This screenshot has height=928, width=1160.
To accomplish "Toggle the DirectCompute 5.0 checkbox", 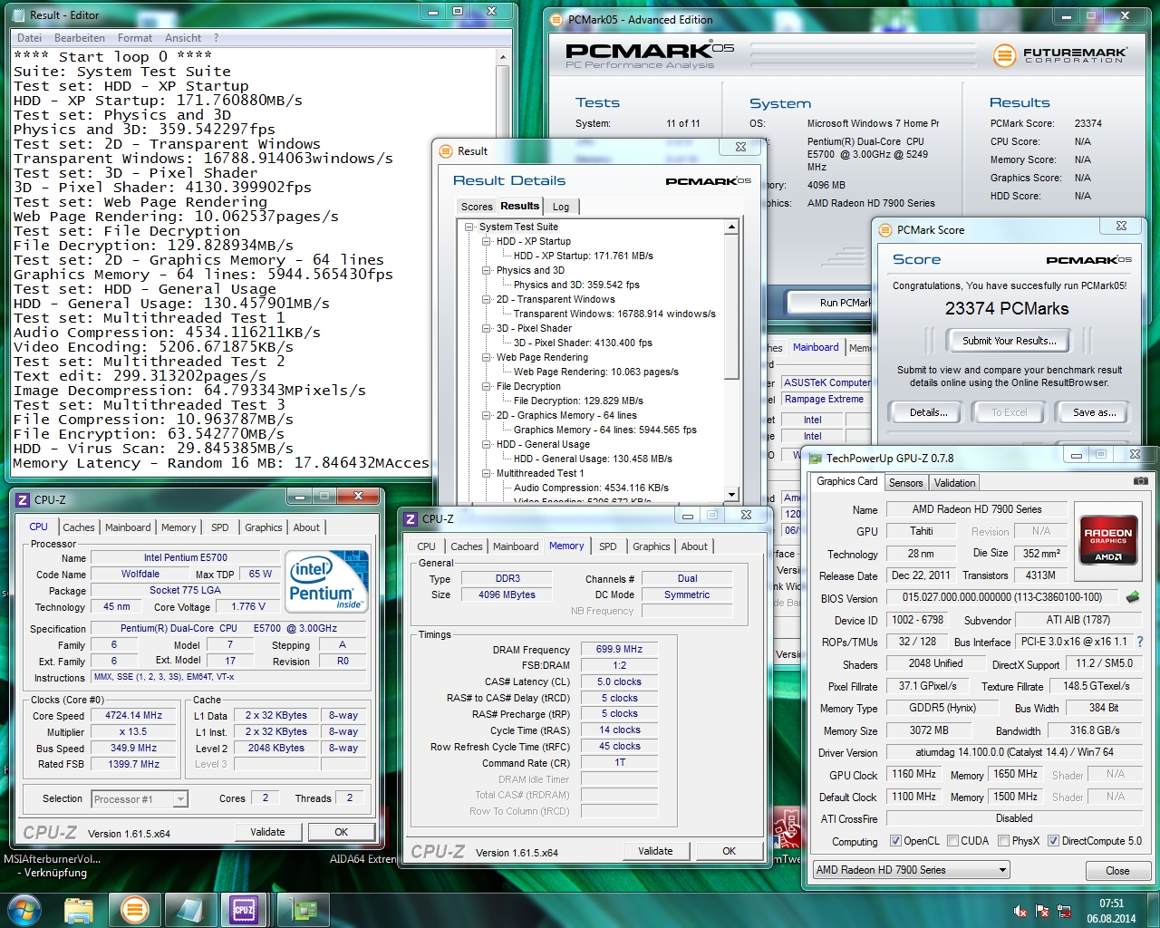I will point(1053,841).
